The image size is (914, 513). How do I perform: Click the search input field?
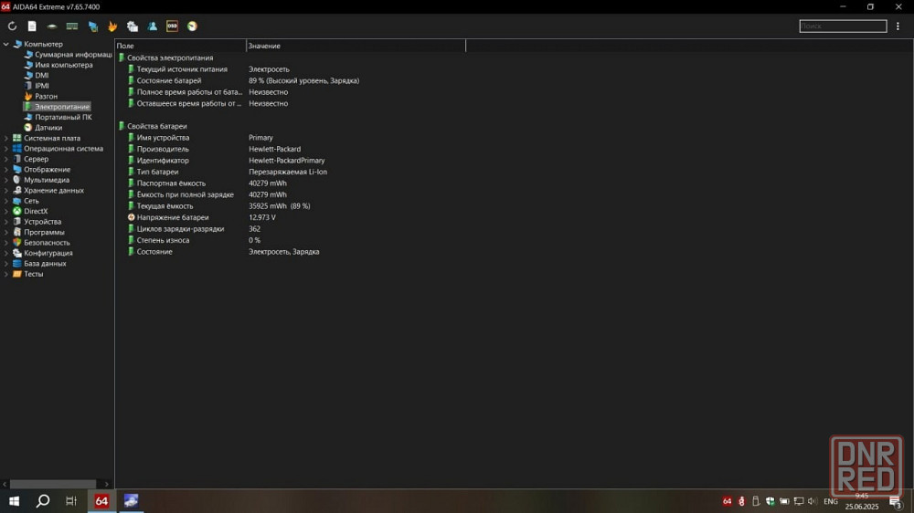[842, 26]
